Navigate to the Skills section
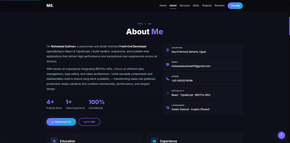This screenshot has width=290, height=143. click(x=196, y=5)
